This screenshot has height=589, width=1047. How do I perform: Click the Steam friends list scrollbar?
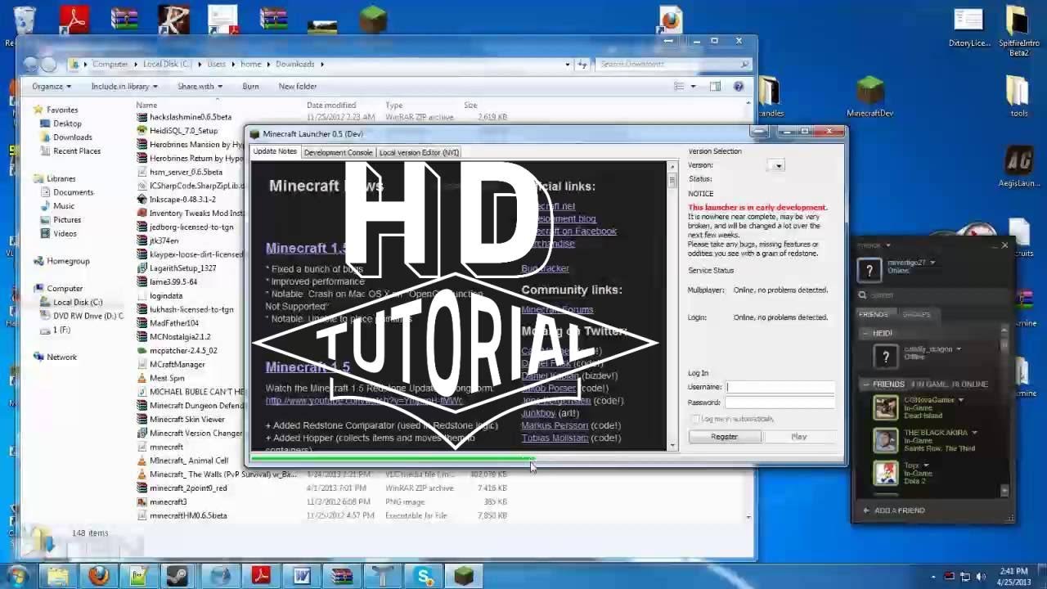click(1005, 410)
